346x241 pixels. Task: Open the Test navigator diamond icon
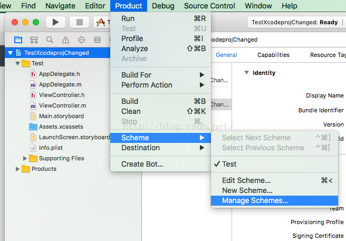81,40
